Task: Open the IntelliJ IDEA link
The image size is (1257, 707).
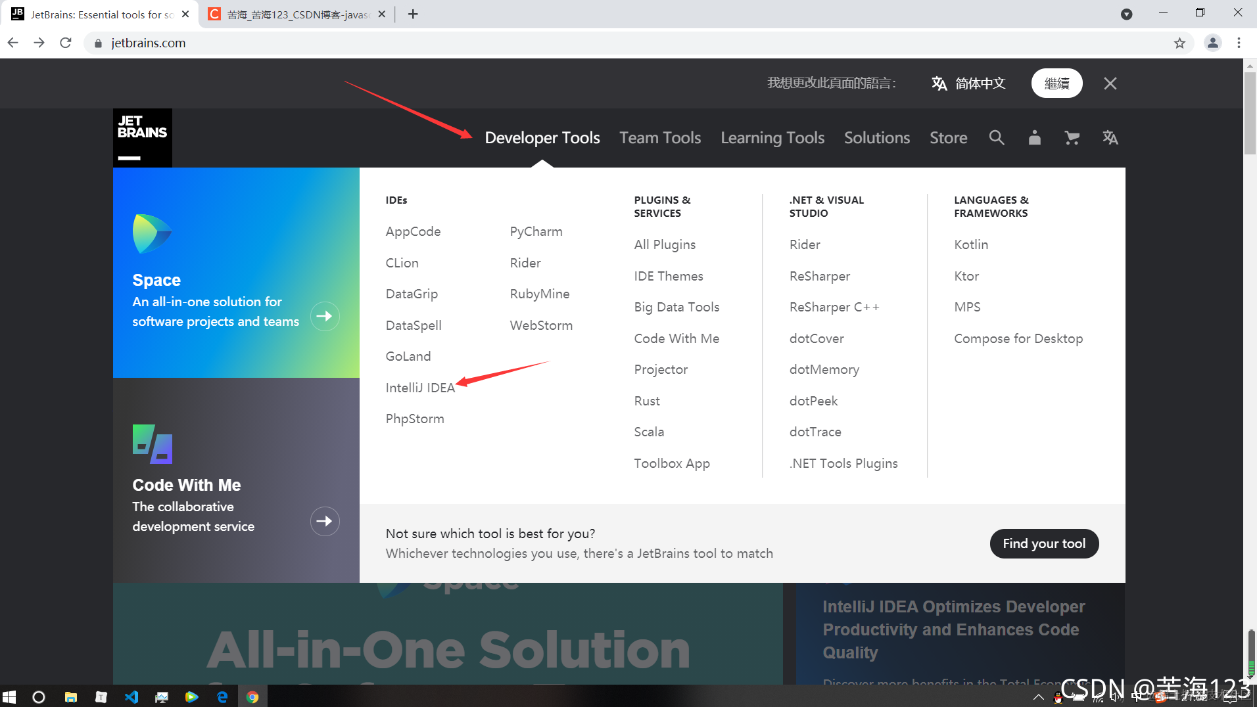Action: [x=420, y=388]
